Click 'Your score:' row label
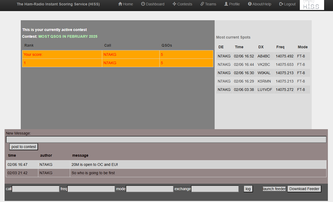The image size is (333, 202). tap(33, 54)
